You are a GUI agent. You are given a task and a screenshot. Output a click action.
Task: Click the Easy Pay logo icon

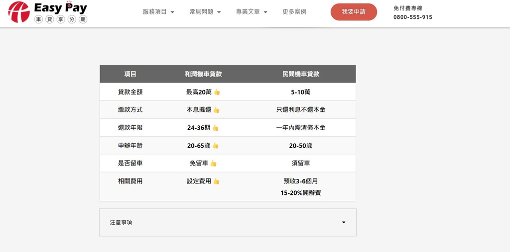pyautogui.click(x=19, y=12)
